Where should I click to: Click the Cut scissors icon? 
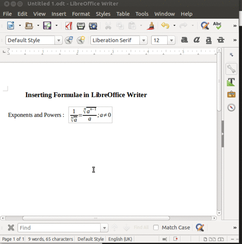click(108, 26)
